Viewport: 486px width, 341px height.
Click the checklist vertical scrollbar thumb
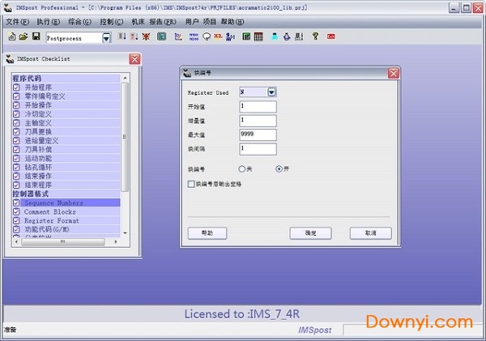pos(125,137)
